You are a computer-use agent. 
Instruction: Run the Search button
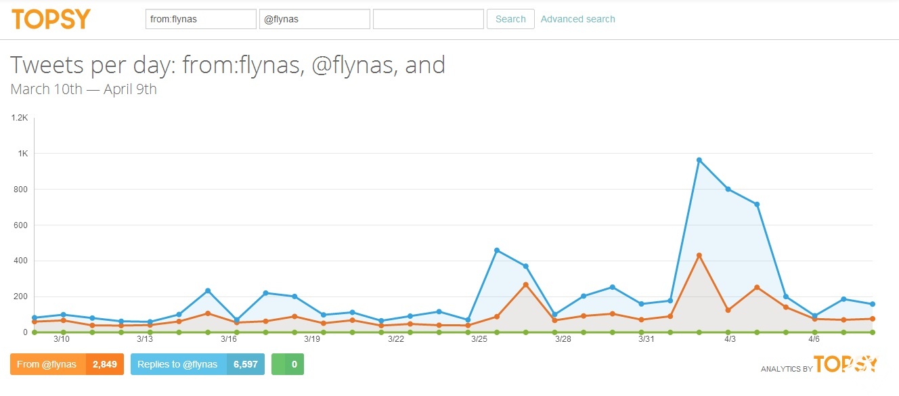pyautogui.click(x=510, y=19)
